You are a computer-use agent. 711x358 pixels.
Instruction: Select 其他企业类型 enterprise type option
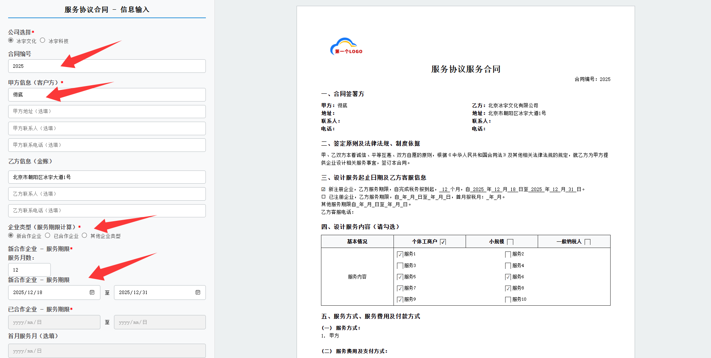click(85, 235)
